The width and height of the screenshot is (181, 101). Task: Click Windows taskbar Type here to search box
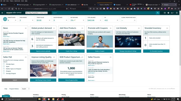tap(21, 99)
